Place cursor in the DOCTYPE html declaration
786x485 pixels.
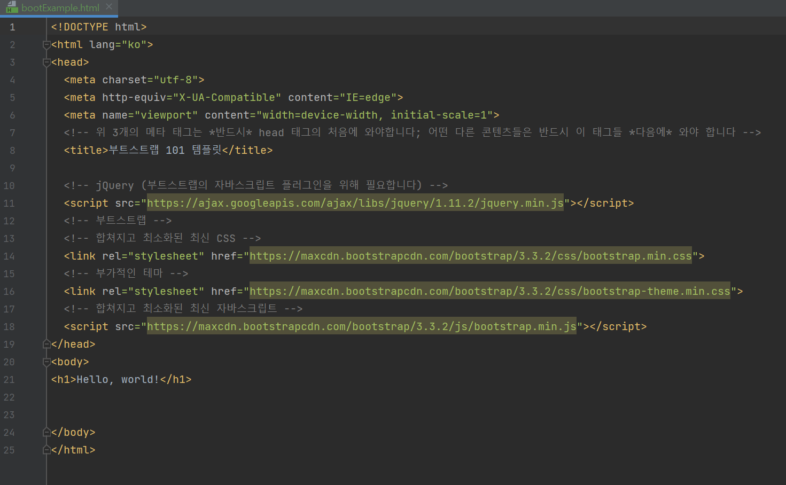point(99,27)
